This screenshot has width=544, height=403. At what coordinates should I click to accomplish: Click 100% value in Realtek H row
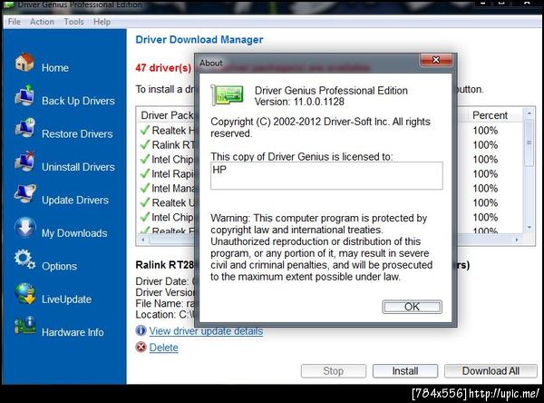485,131
